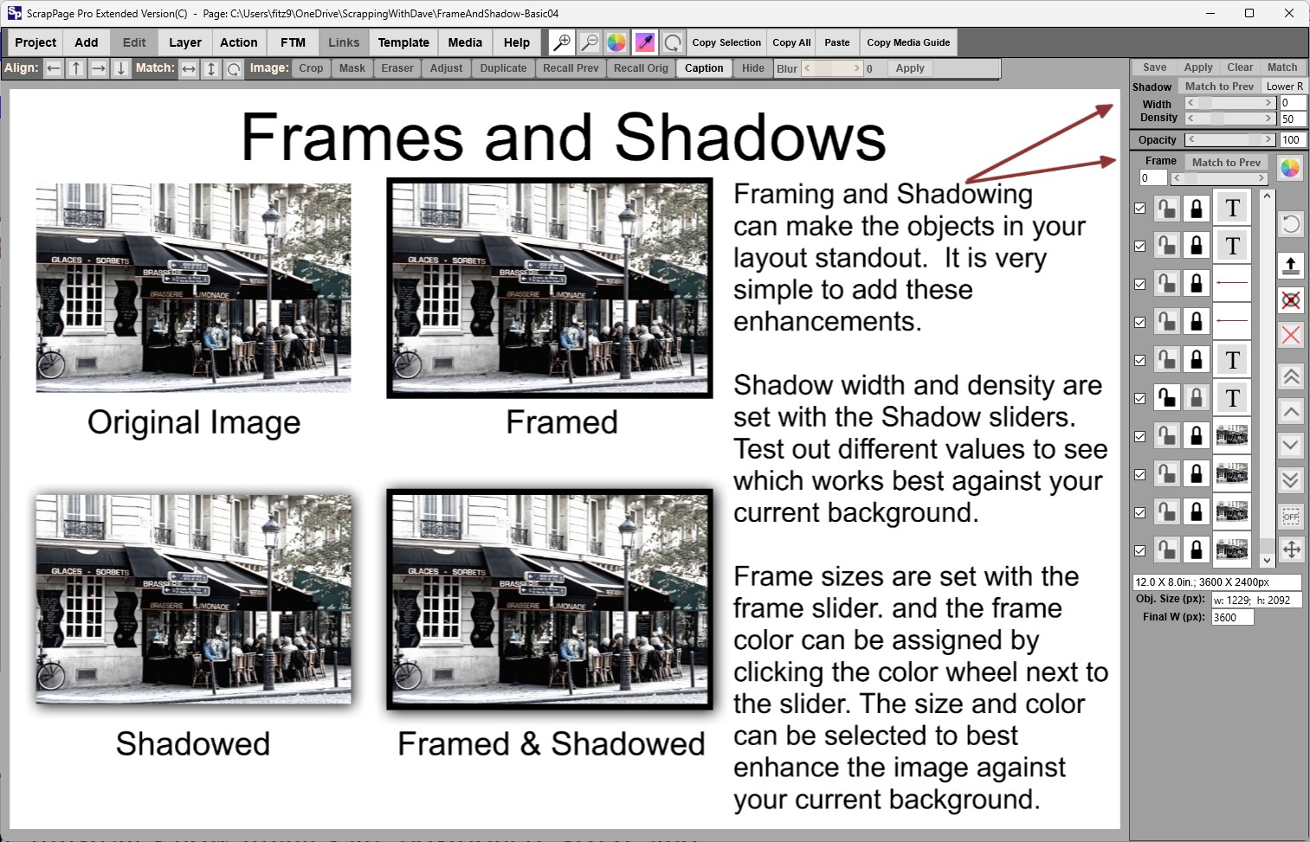Click the Final W pixel input field
The image size is (1310, 842).
1232,617
